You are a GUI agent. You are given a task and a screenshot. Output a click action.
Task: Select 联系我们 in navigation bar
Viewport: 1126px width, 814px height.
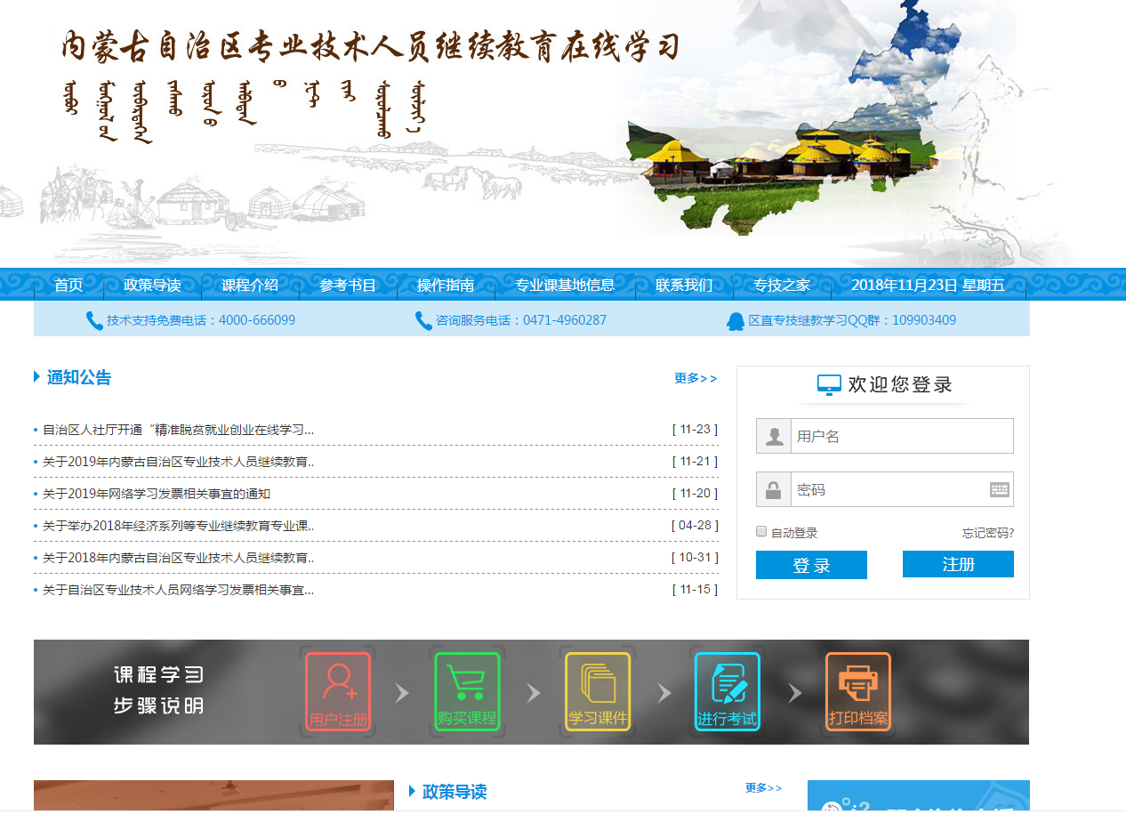point(684,285)
